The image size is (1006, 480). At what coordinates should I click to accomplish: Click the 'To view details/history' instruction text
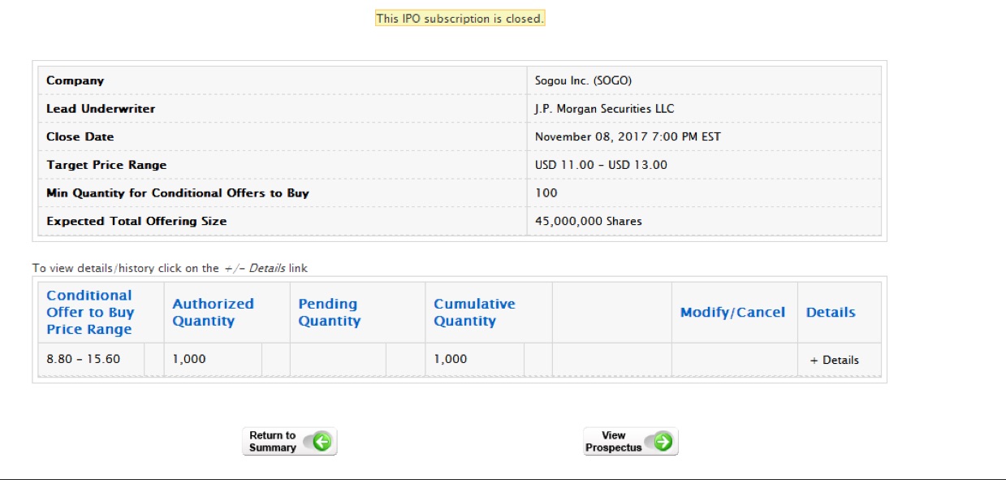(170, 268)
